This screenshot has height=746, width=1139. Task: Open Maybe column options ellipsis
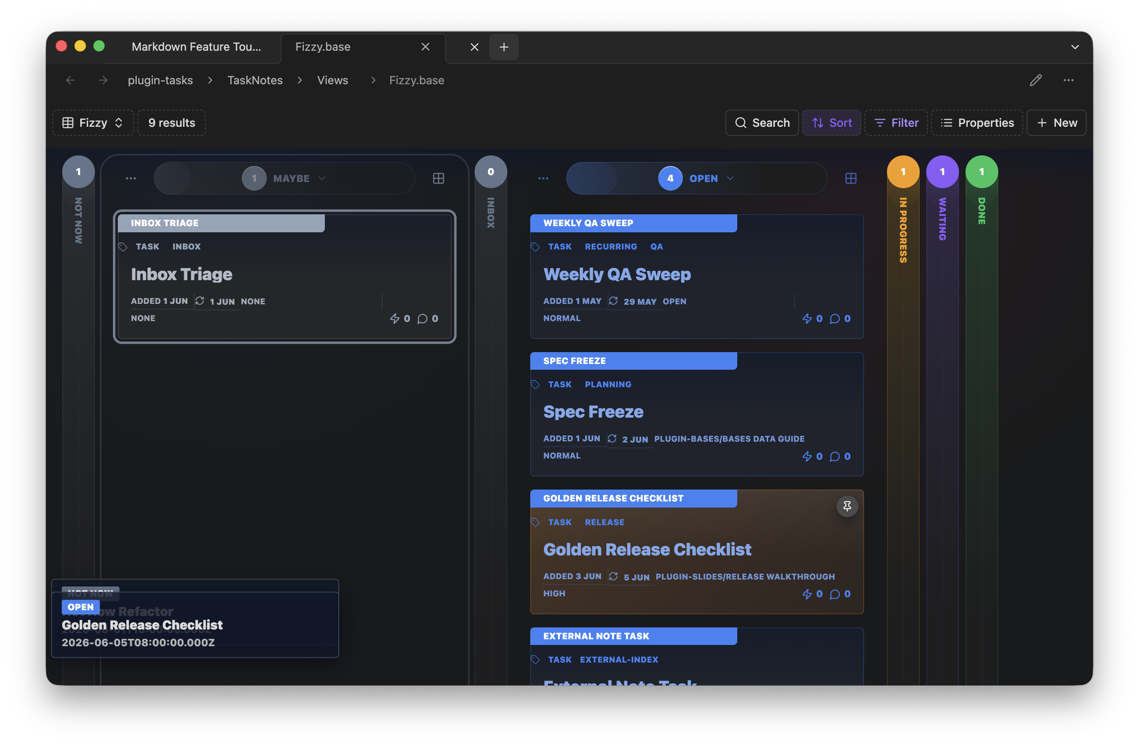[x=131, y=178]
